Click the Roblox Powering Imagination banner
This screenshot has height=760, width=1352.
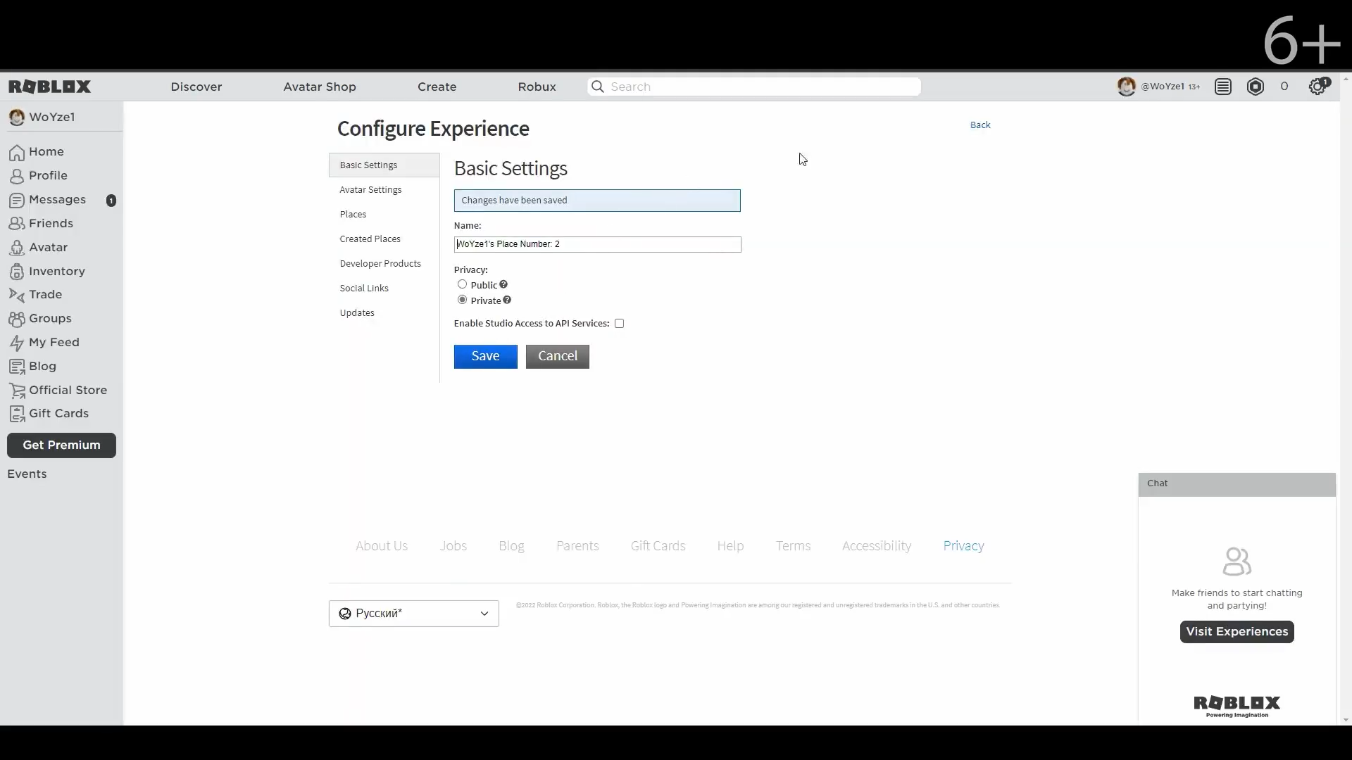pos(1237,707)
